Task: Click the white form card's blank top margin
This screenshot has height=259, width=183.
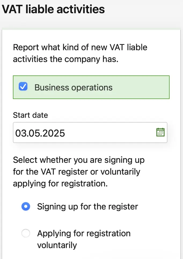Action: [91, 36]
